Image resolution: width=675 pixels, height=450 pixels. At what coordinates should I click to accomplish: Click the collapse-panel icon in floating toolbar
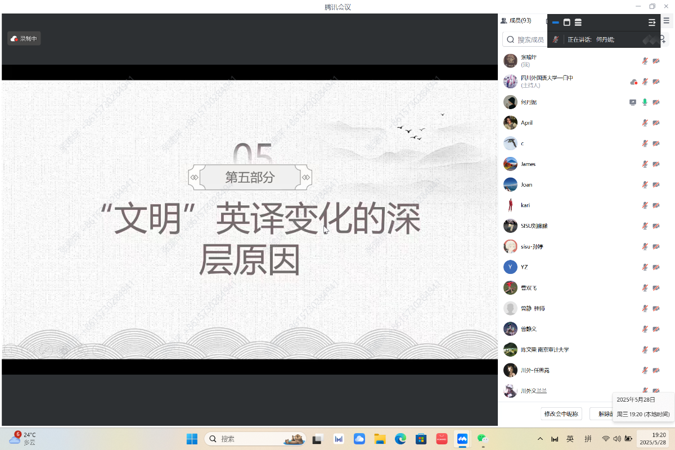pyautogui.click(x=652, y=22)
